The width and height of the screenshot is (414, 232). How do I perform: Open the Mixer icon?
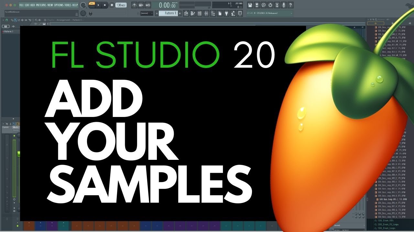(206, 13)
